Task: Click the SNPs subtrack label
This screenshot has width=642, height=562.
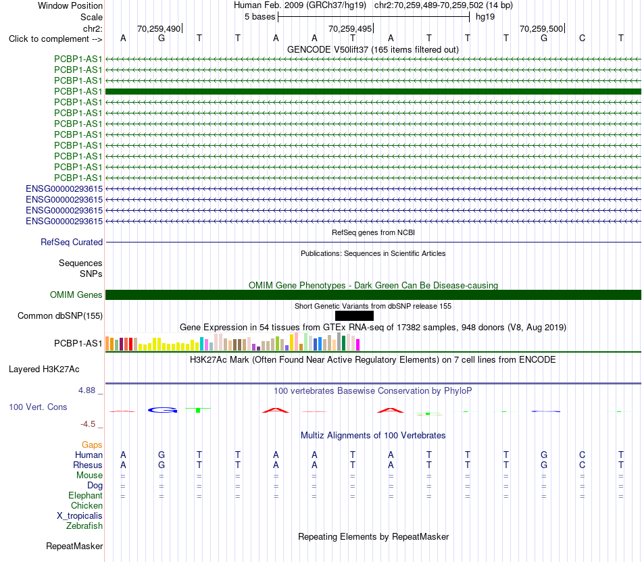Action: pos(91,274)
